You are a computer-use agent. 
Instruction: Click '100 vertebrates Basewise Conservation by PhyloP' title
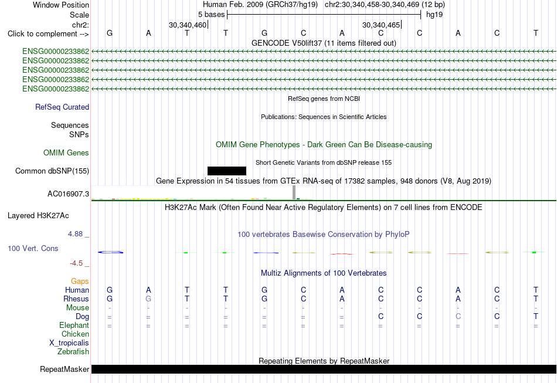324,234
